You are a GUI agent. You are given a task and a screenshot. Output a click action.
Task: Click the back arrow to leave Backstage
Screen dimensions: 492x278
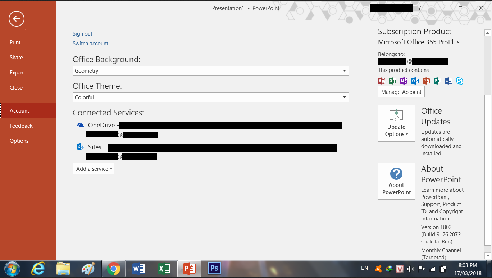17,19
